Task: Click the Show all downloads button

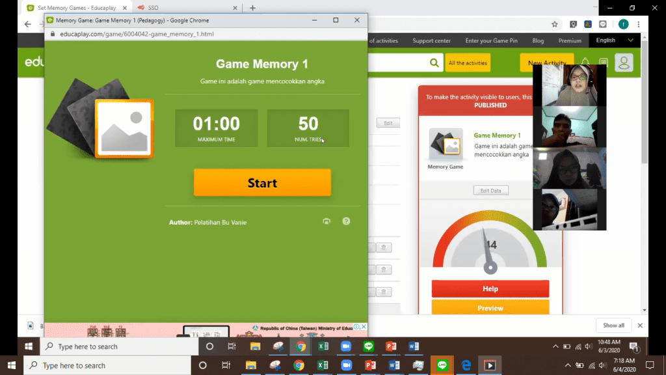Action: [x=613, y=326]
